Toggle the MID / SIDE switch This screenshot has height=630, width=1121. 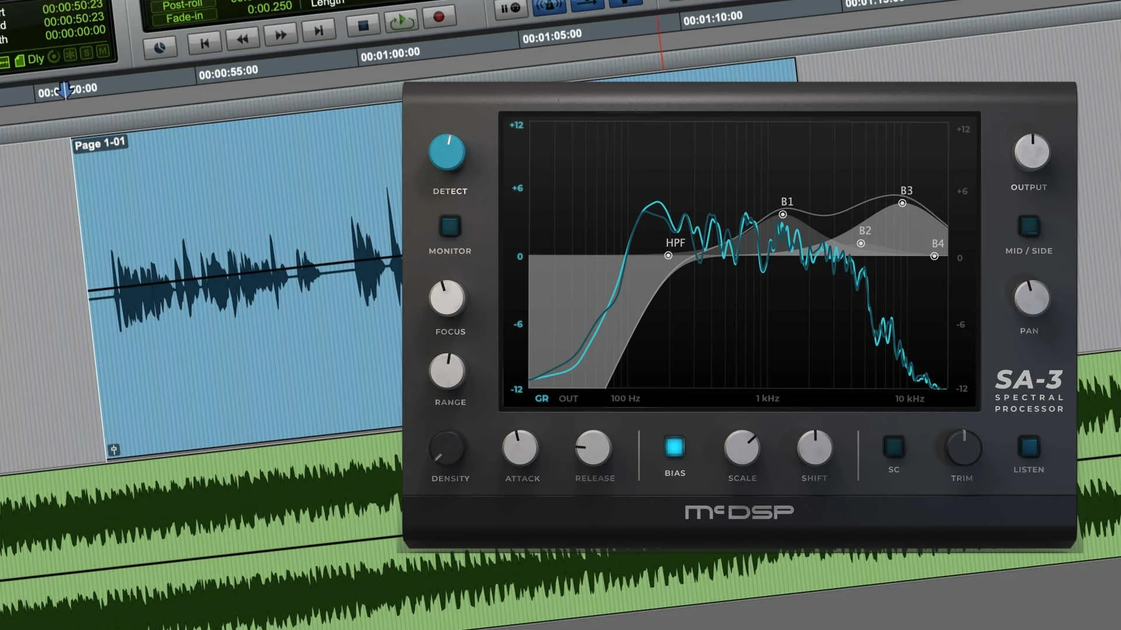(x=1029, y=226)
